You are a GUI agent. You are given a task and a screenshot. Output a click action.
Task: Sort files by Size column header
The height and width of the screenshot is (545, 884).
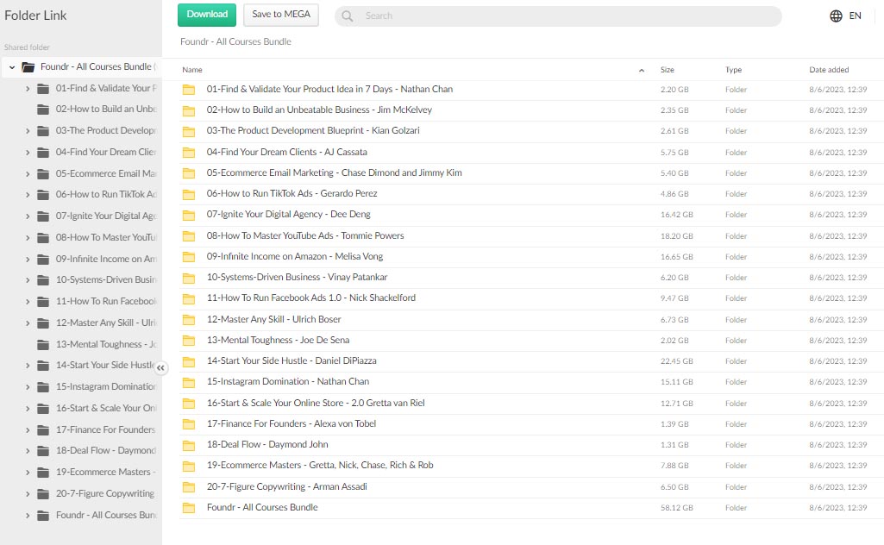(667, 70)
